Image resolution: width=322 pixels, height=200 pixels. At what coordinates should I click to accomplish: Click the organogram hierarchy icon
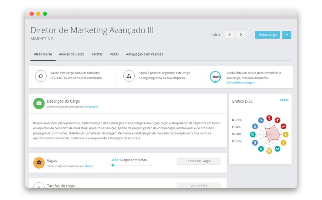pyautogui.click(x=129, y=76)
